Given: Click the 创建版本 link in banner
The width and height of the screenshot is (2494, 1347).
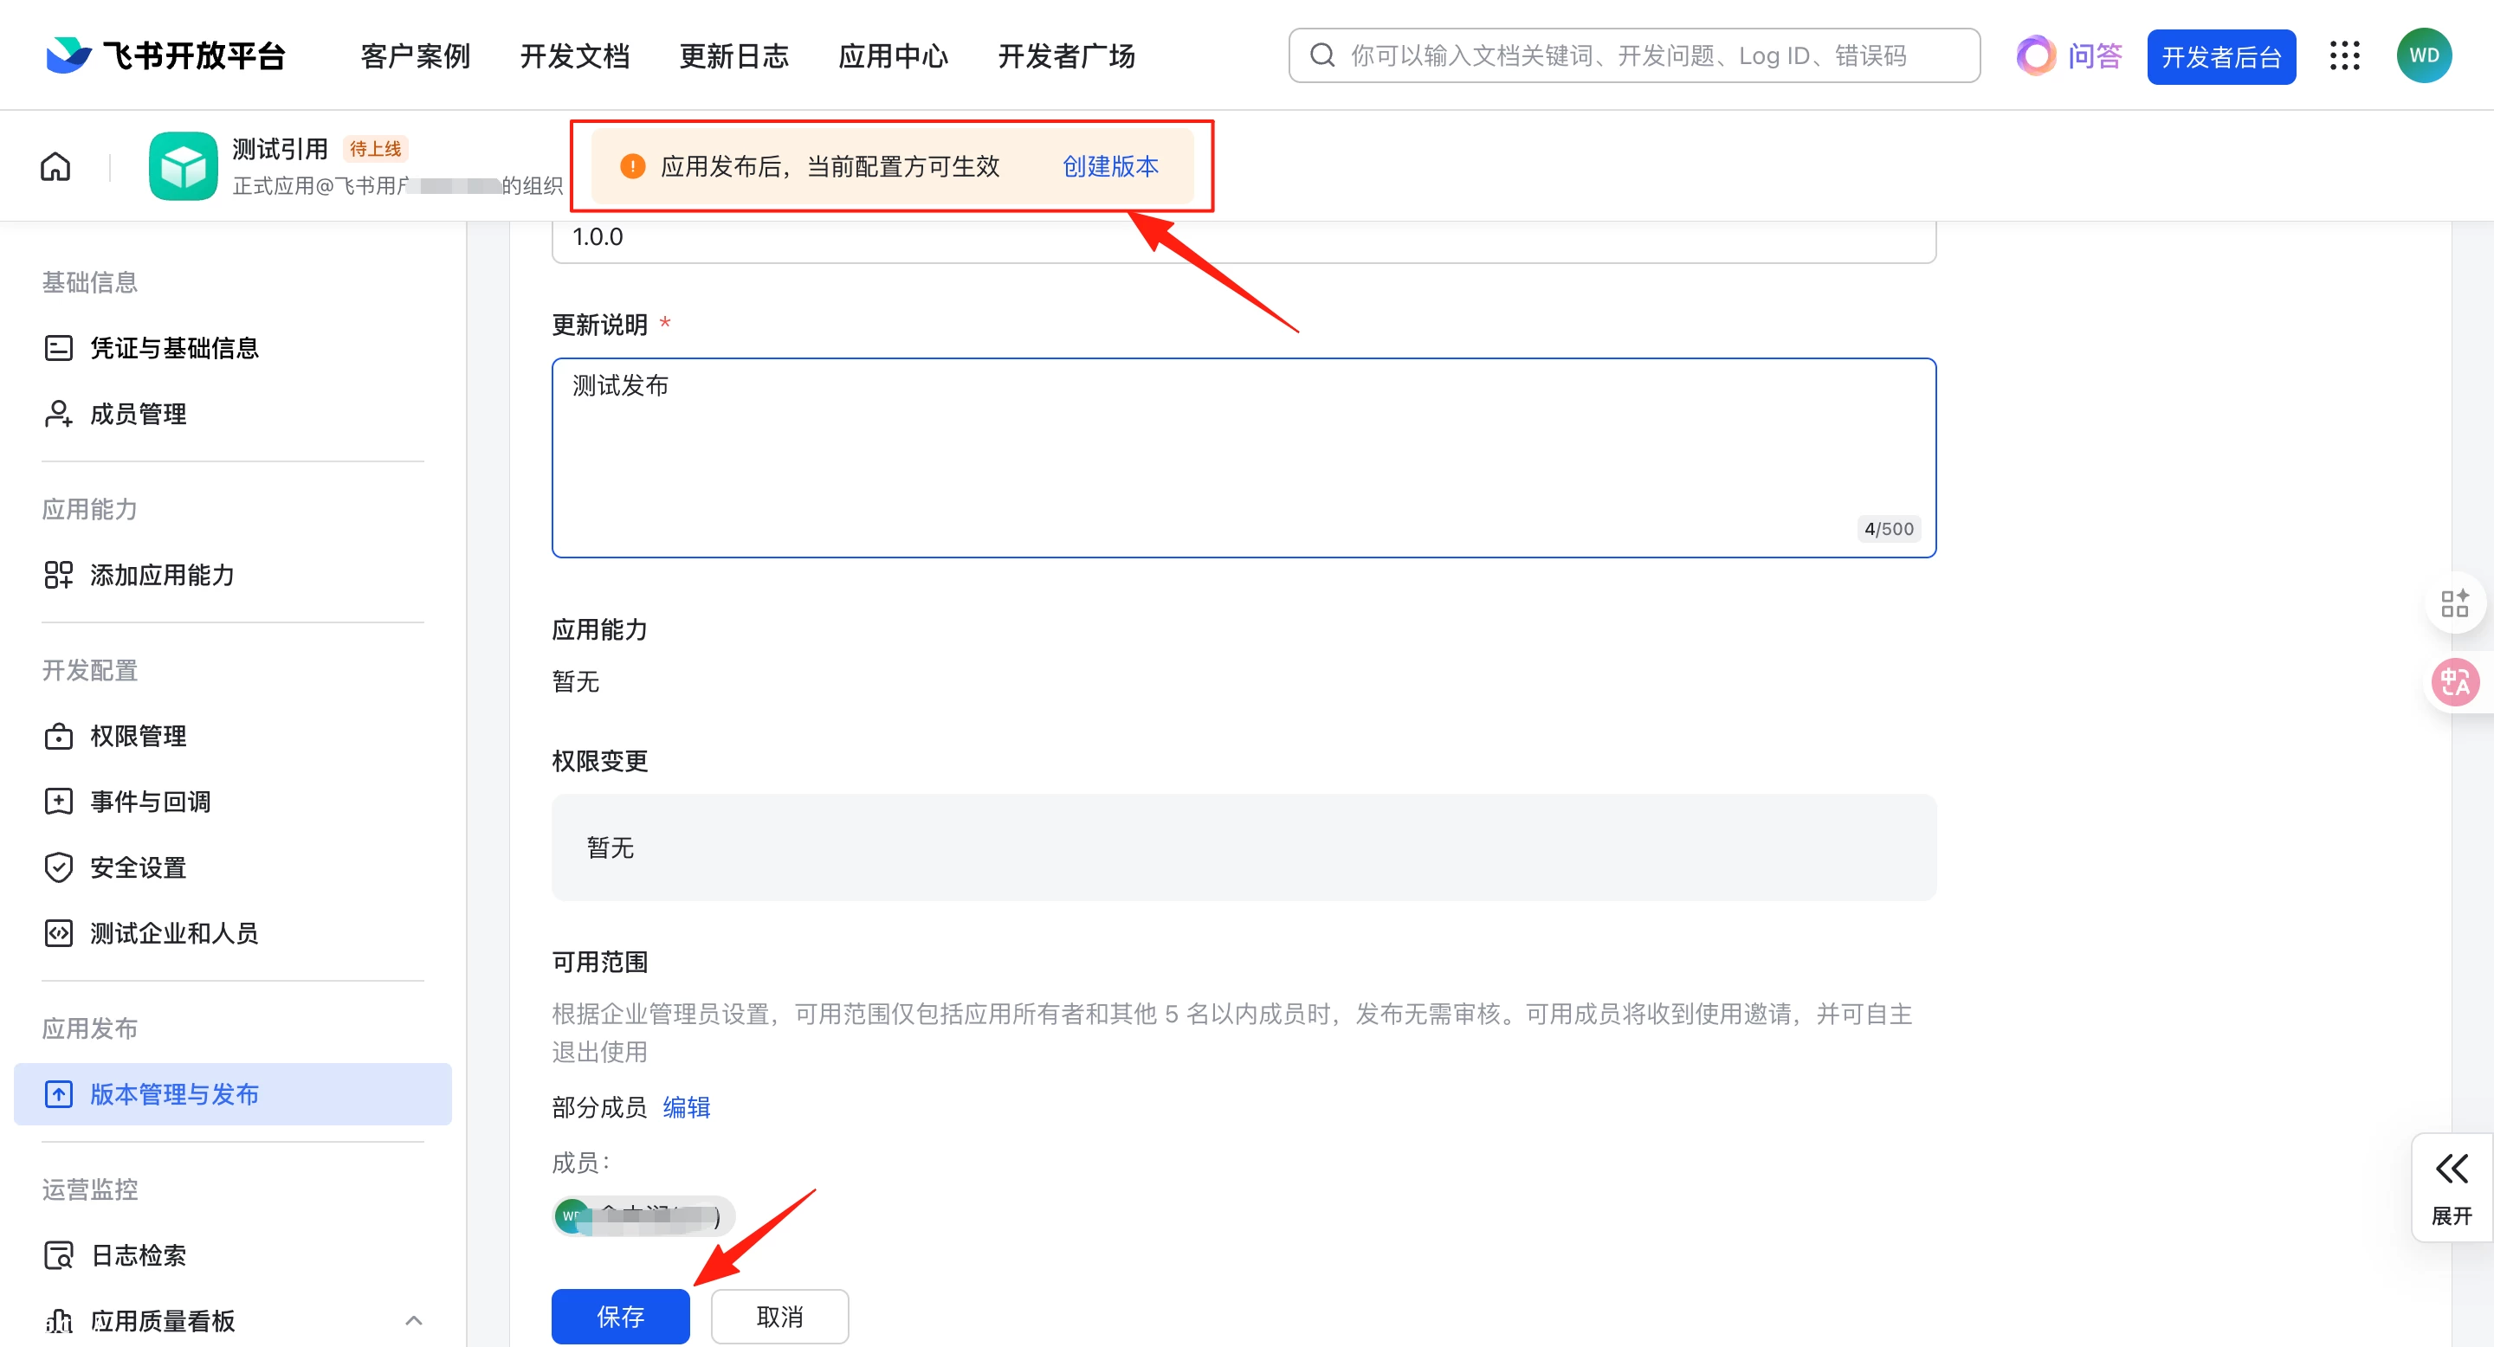Looking at the screenshot, I should click(x=1109, y=166).
